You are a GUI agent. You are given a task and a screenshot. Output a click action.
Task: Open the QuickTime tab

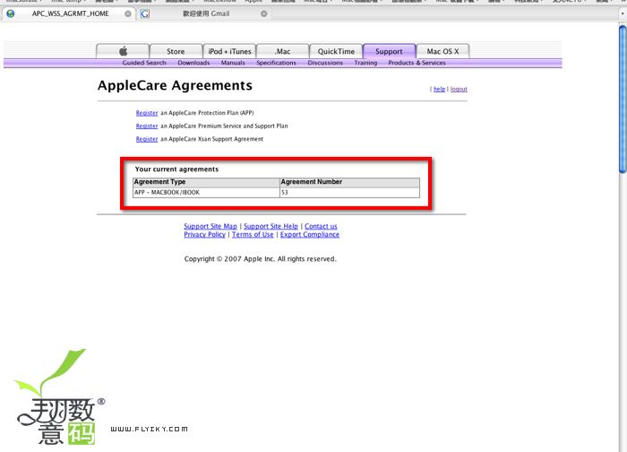coord(336,51)
